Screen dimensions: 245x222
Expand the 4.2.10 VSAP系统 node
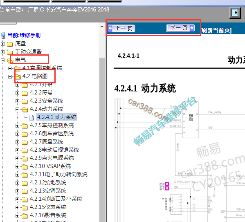tap(17, 166)
